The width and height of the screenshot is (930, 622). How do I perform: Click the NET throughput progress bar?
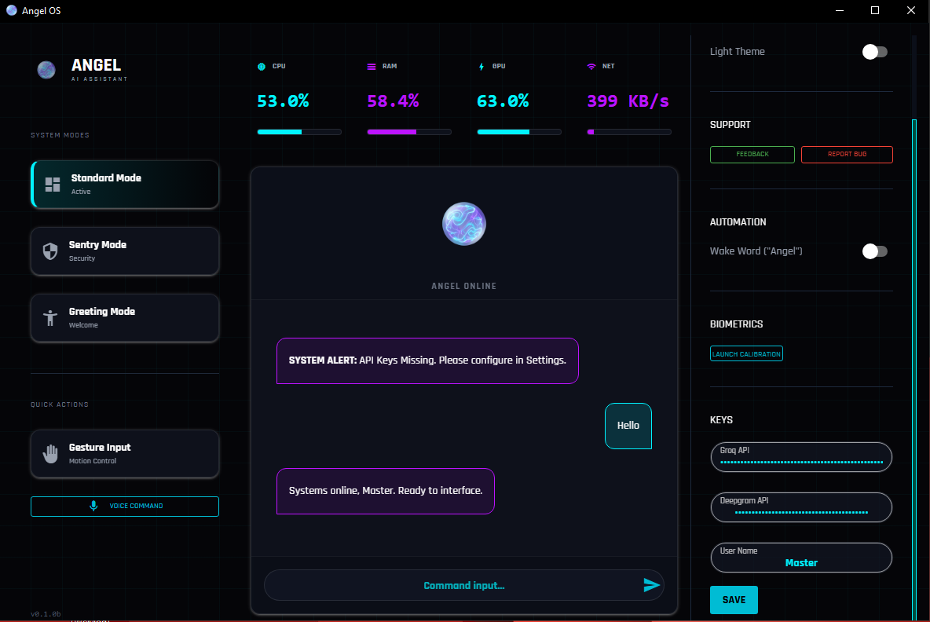[629, 132]
